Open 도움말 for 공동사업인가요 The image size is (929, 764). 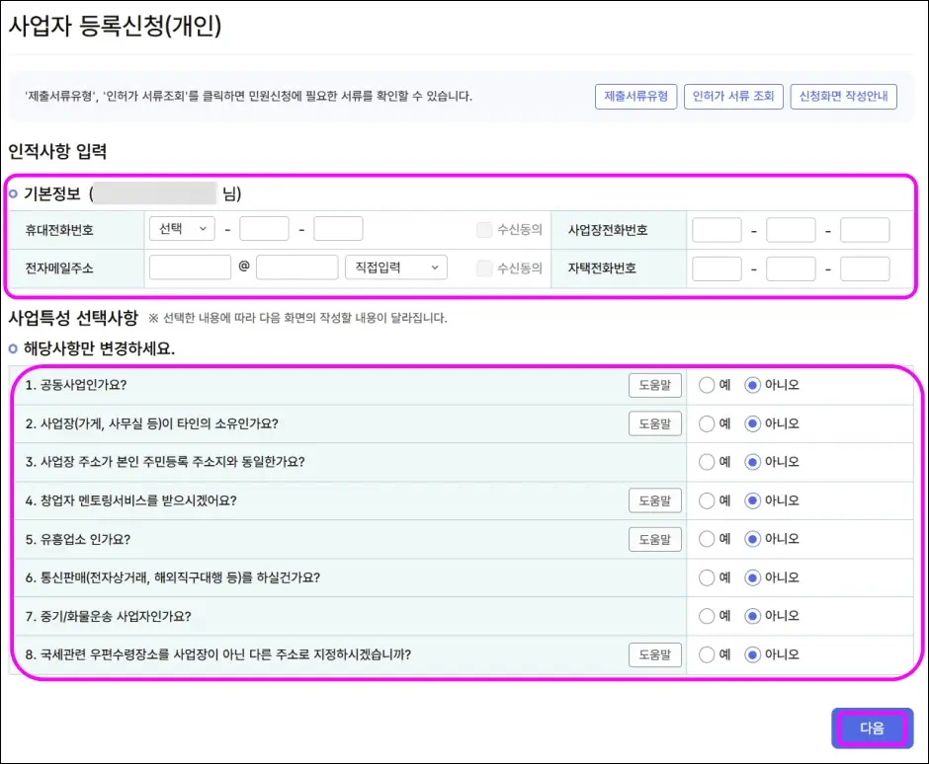(654, 385)
